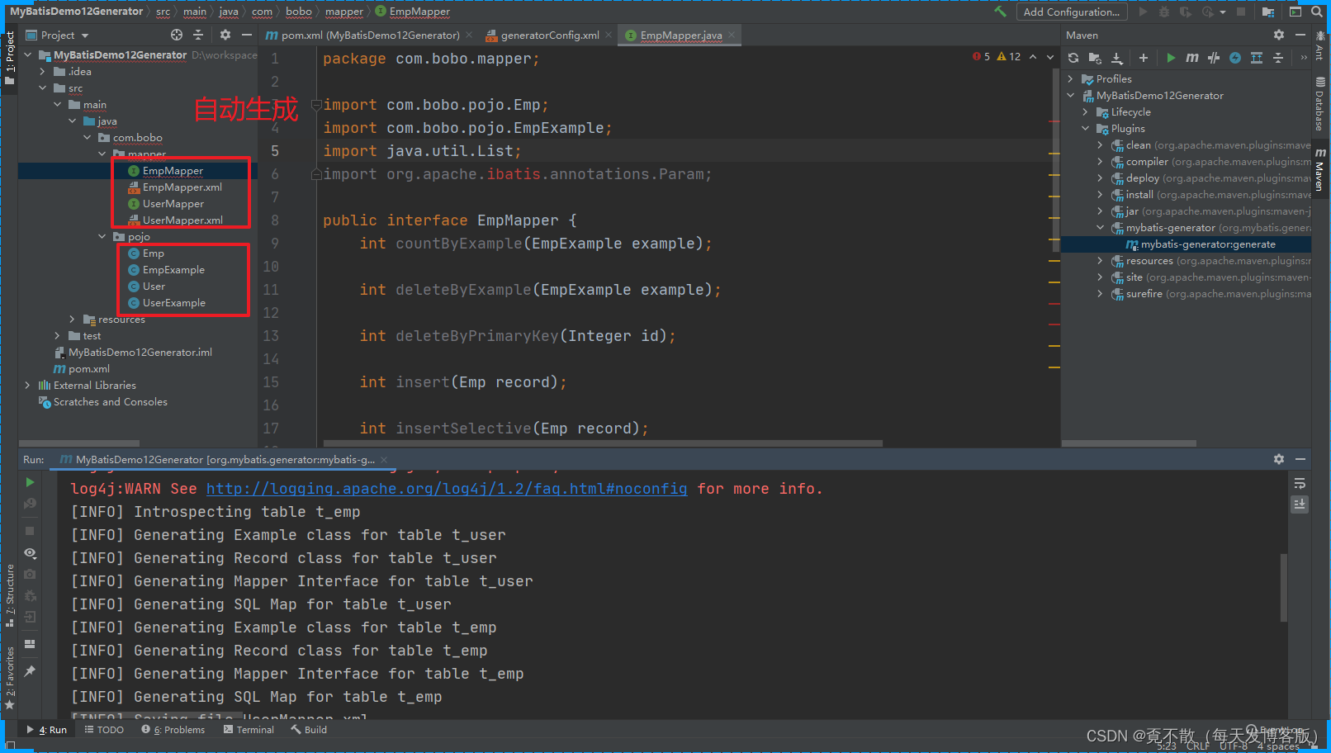Open the TODO tool window
Screen dimensions: 1331x753
point(103,729)
